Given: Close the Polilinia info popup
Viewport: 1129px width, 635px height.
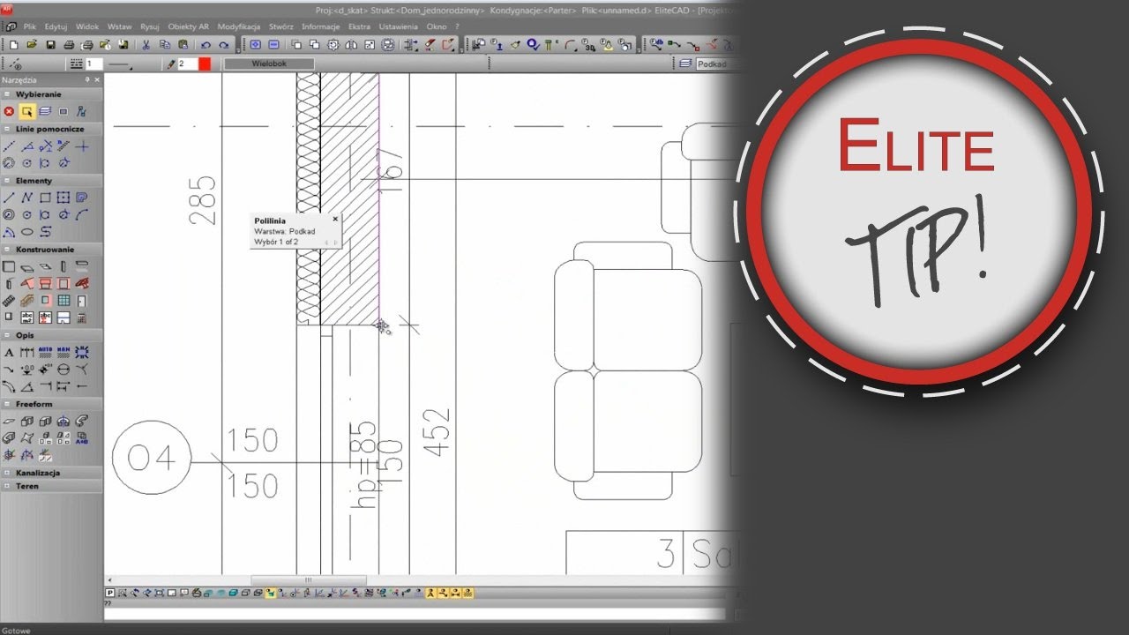Looking at the screenshot, I should 335,219.
